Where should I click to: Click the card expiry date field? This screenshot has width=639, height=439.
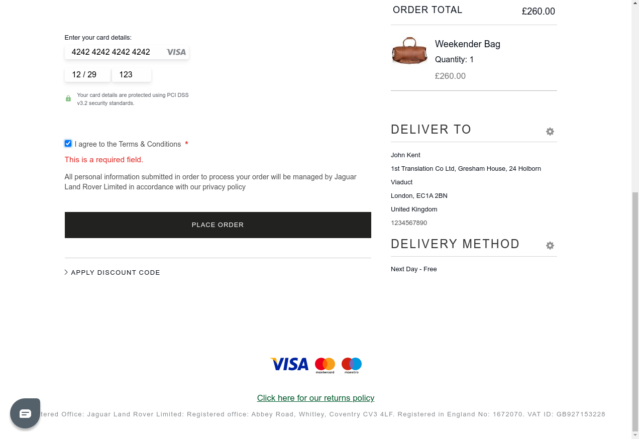coord(87,75)
